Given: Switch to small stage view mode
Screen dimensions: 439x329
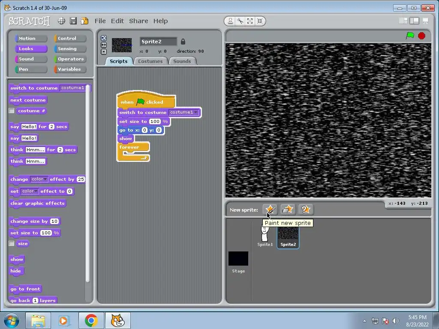Looking at the screenshot, I should click(403, 21).
